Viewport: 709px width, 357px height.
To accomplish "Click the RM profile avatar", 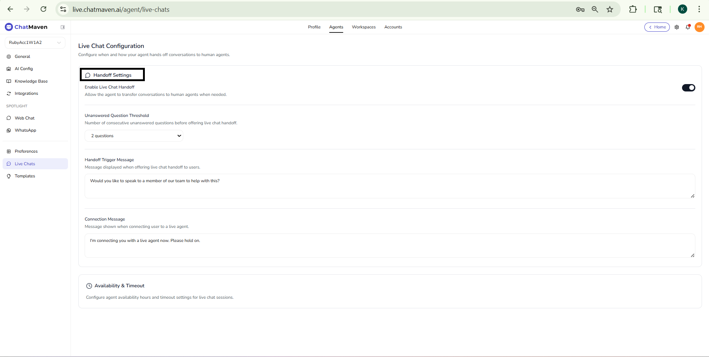I will point(699,27).
